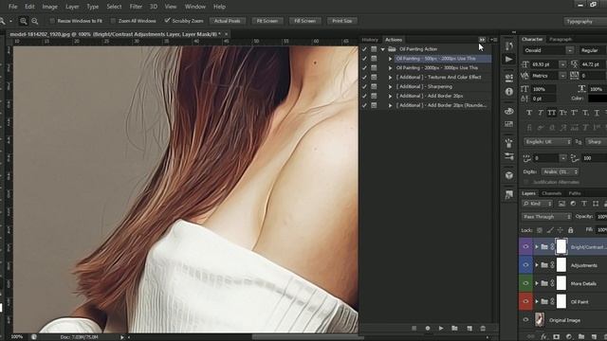Expand the Adjustments layer group

point(537,265)
